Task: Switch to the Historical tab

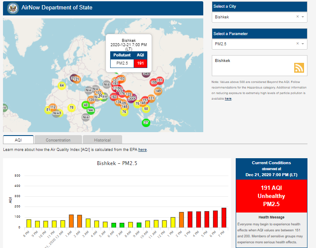Action: [x=102, y=140]
